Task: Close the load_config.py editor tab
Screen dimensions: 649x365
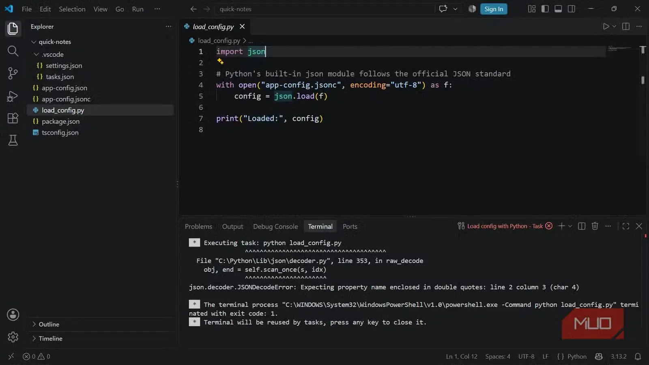Action: [x=242, y=26]
